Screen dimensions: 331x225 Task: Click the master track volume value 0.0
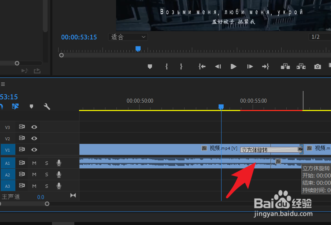coord(41,197)
